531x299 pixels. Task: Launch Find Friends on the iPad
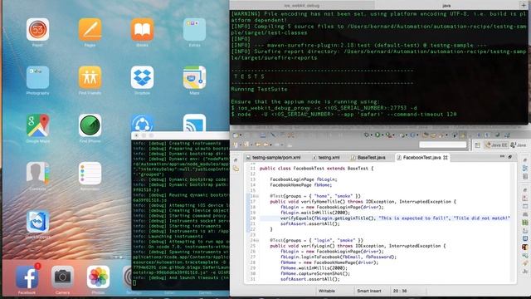pos(90,77)
